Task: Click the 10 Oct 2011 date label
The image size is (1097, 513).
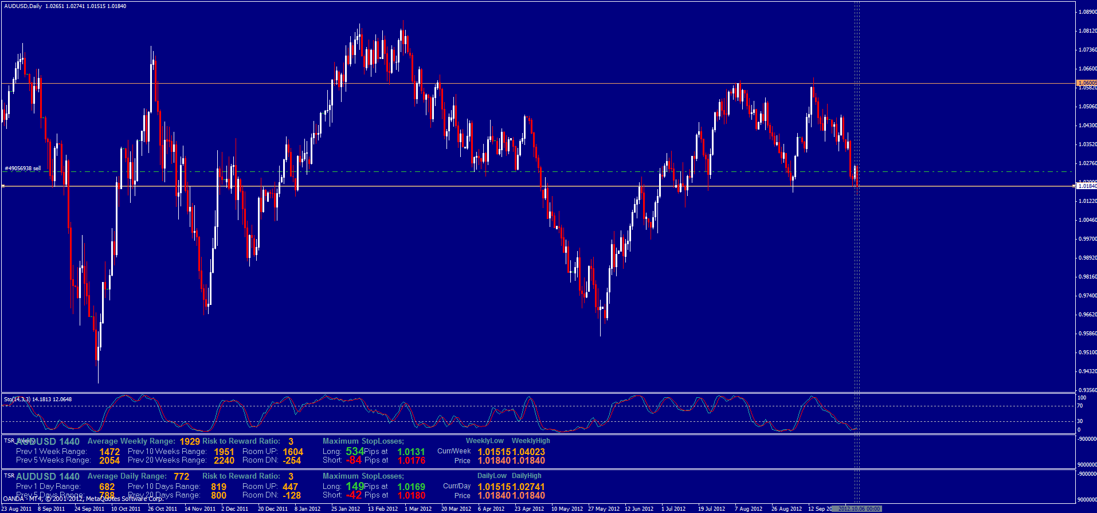Action: [126, 509]
